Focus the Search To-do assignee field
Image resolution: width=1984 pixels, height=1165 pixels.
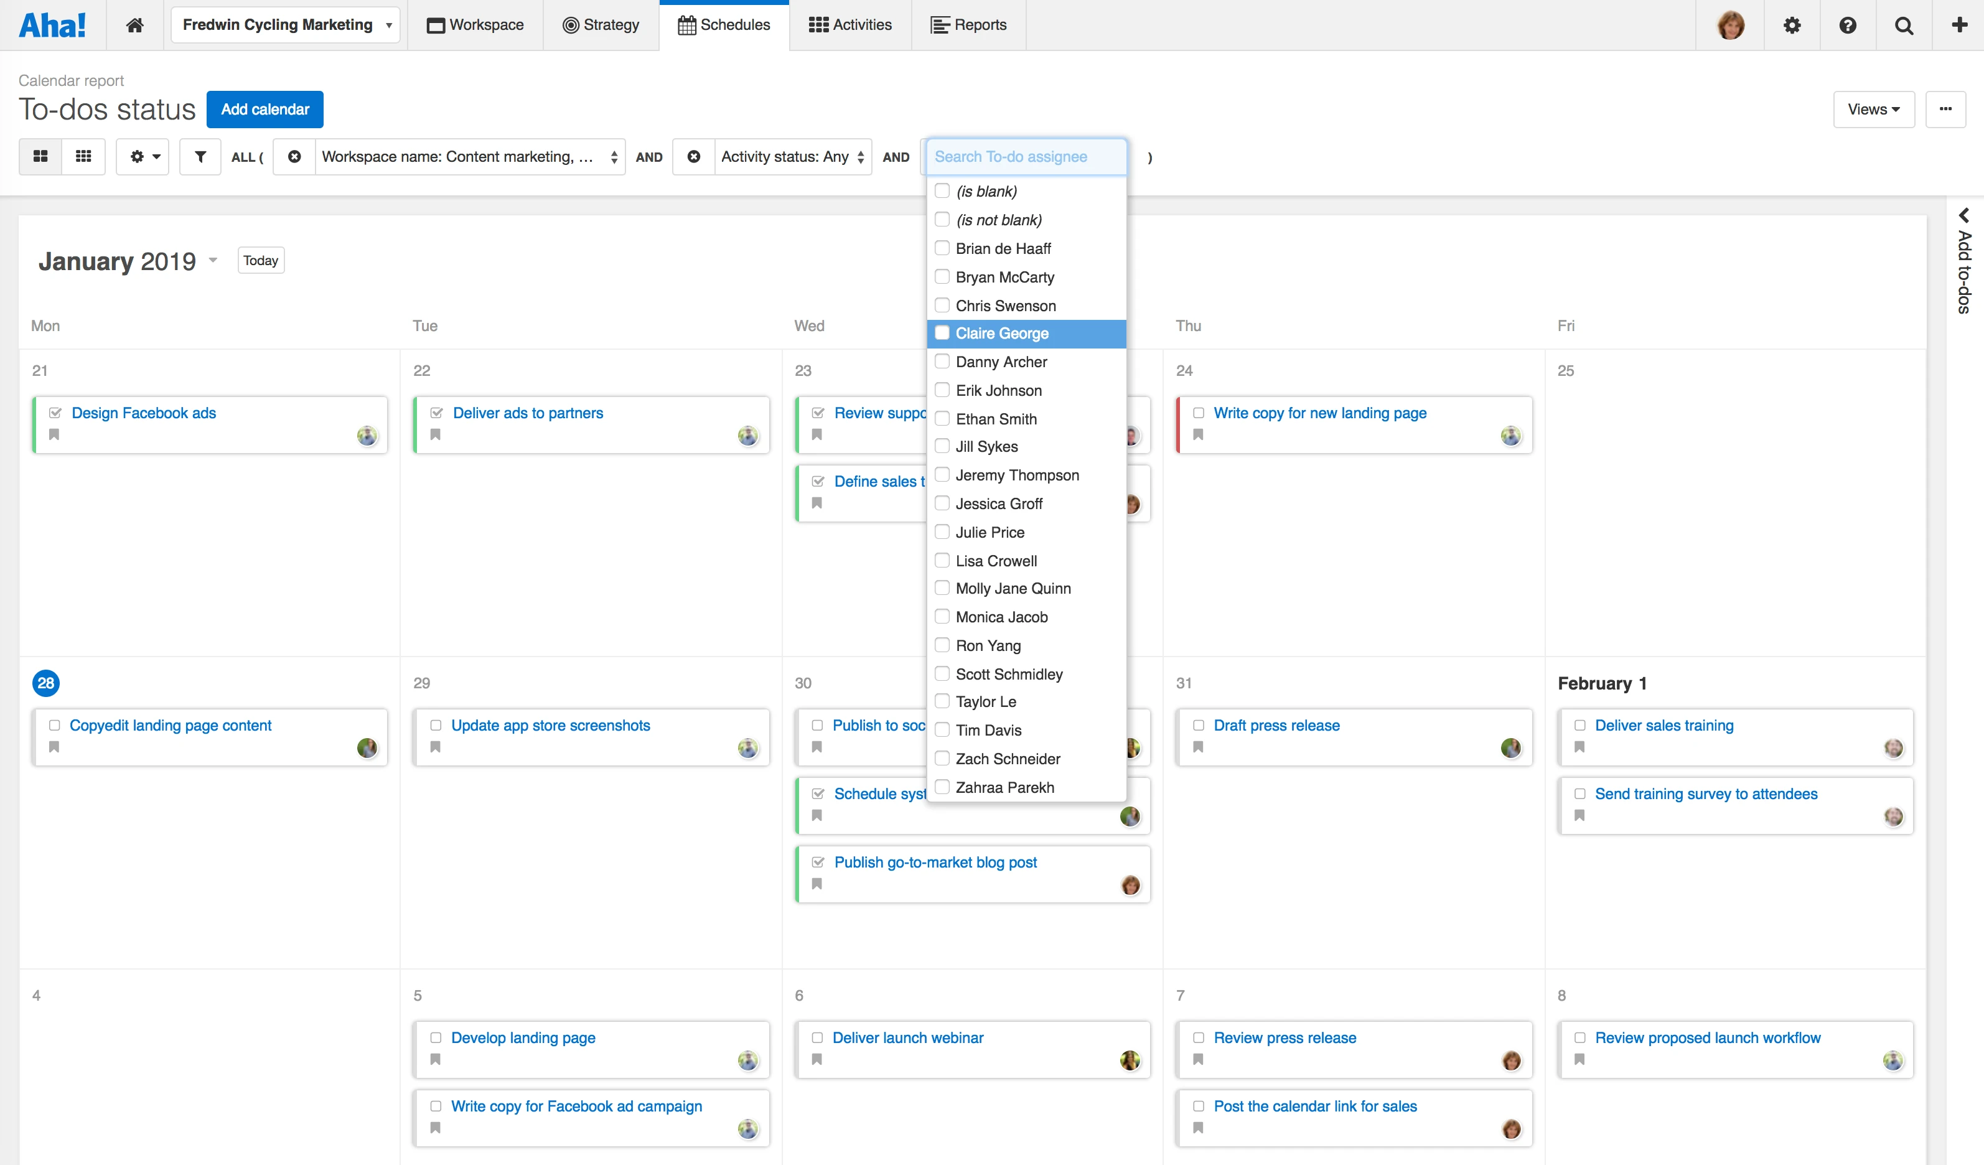click(x=1026, y=157)
